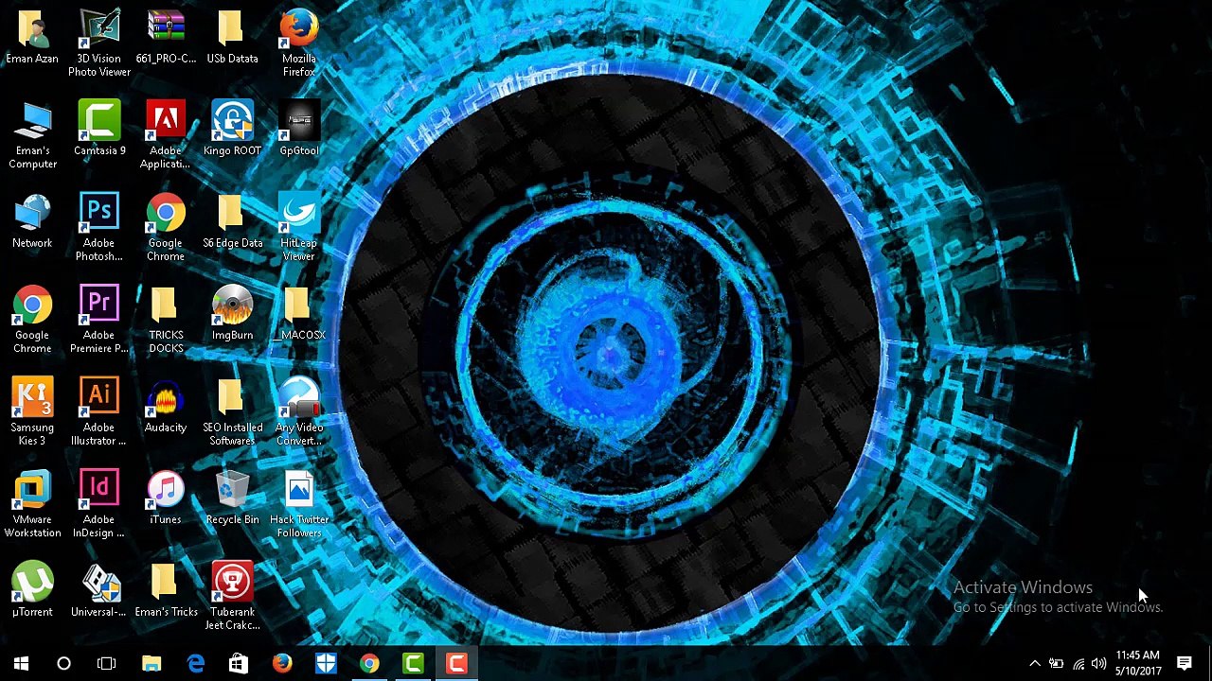
Task: Launch Samsung Kies 3 shortcut
Action: pyautogui.click(x=32, y=412)
